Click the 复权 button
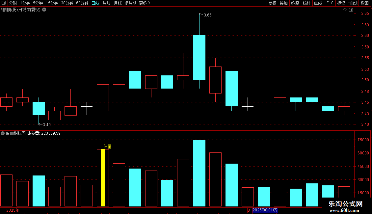Image resolution: width=372 pixels, height=214 pixels. 272,3
